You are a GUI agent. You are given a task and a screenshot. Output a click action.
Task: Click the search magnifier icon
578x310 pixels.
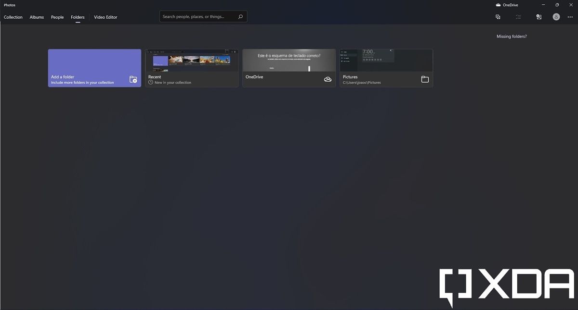tap(240, 16)
